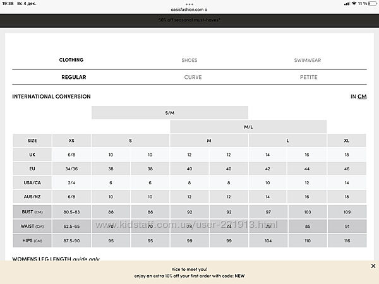Switch measurements to CM
This screenshot has width=379, height=284.
[x=362, y=97]
